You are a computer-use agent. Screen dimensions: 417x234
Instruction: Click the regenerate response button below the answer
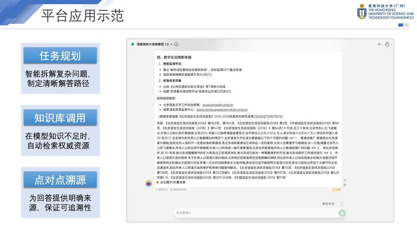(x=161, y=190)
